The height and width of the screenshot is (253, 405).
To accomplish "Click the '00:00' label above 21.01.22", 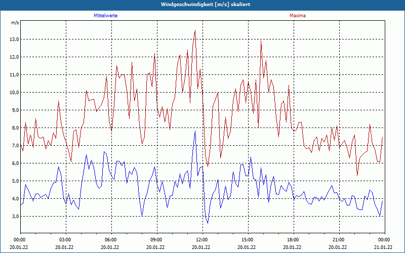I will click(x=385, y=240).
